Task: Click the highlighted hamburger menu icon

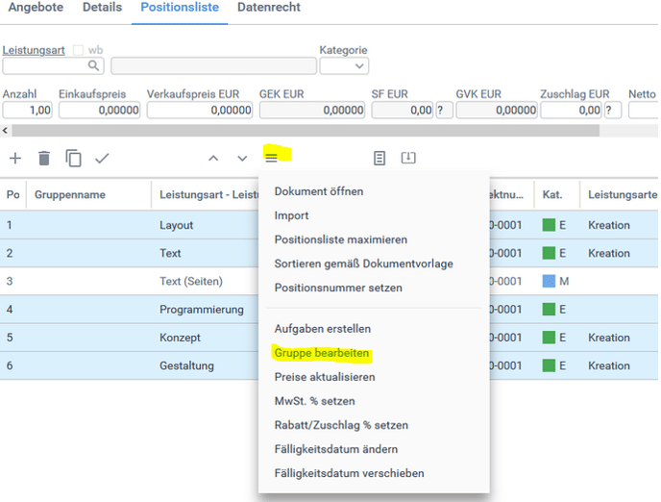Action: pyautogui.click(x=272, y=158)
